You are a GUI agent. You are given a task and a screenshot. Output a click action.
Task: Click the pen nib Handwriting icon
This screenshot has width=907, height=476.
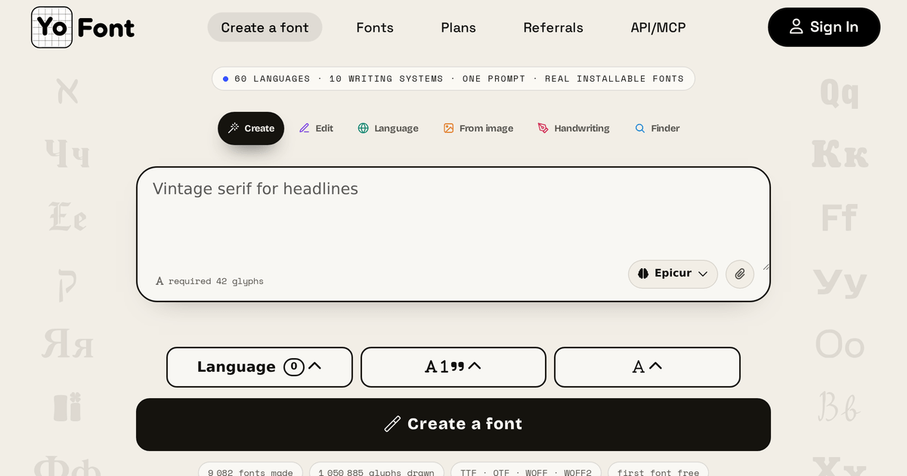pos(543,128)
